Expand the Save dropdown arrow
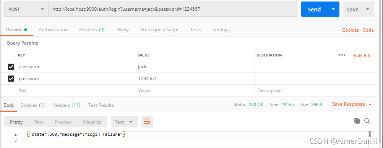Screen dimensions: 383x148 [368, 10]
